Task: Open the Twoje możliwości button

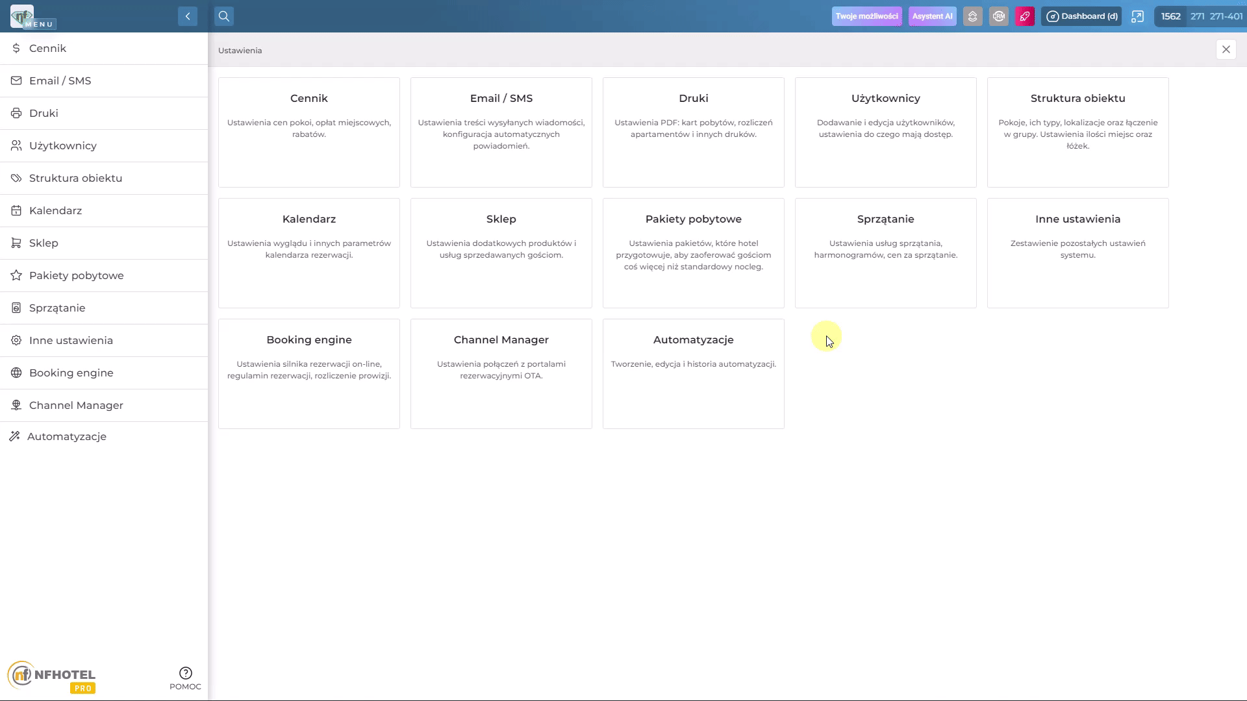Action: (x=866, y=16)
